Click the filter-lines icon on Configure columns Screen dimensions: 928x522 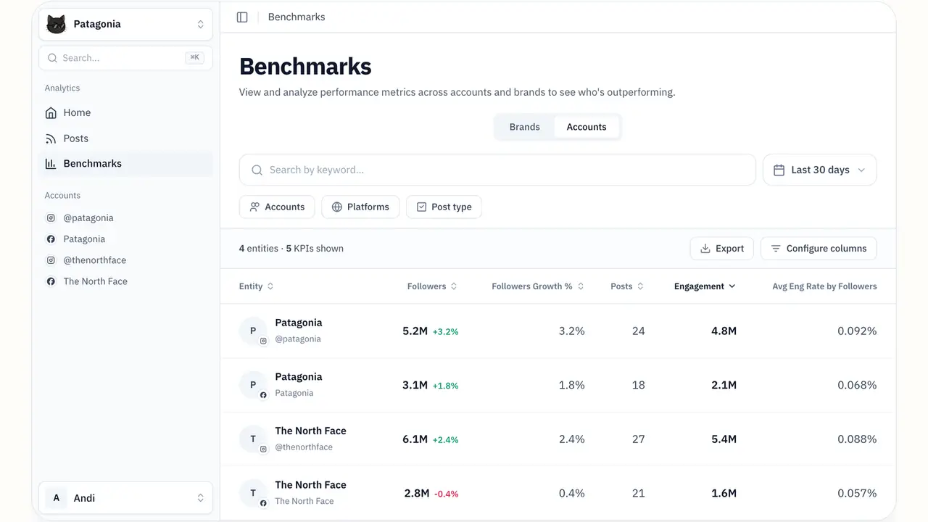point(776,248)
